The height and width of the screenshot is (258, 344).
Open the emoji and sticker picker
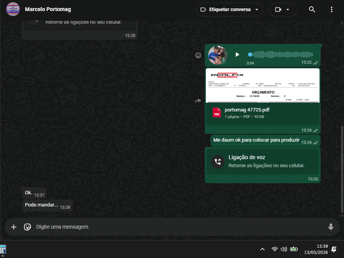(x=28, y=227)
